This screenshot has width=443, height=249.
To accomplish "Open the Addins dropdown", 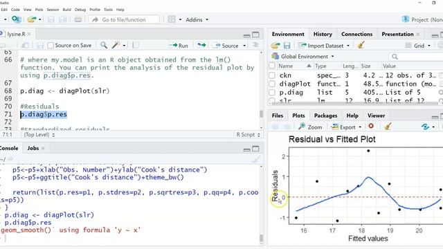I will pos(197,19).
